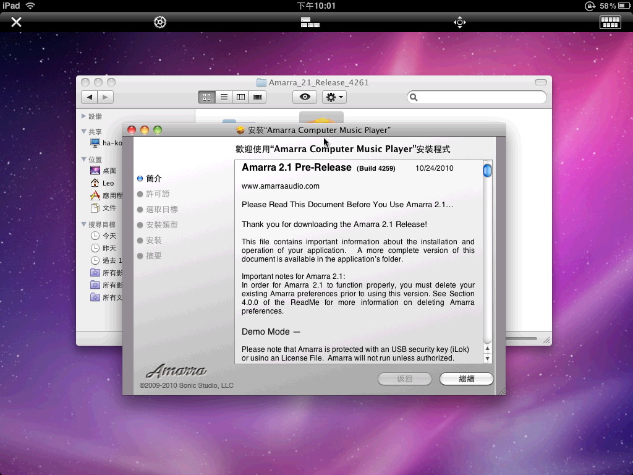This screenshot has height=475, width=633.
Task: Open 桌面 in Finder sidebar
Action: coord(103,171)
